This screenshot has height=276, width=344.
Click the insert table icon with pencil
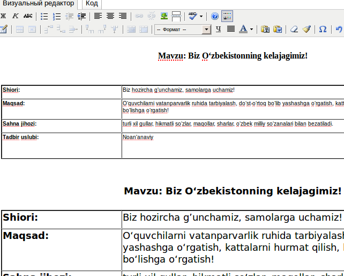click(x=4, y=29)
